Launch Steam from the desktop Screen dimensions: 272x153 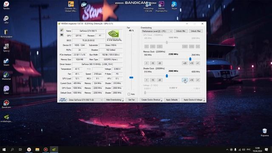[x=6, y=62]
